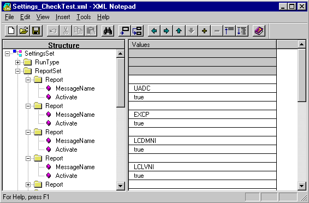The image size is (309, 203).
Task: Click the single-box node with arrow icon
Action: pos(124,31)
